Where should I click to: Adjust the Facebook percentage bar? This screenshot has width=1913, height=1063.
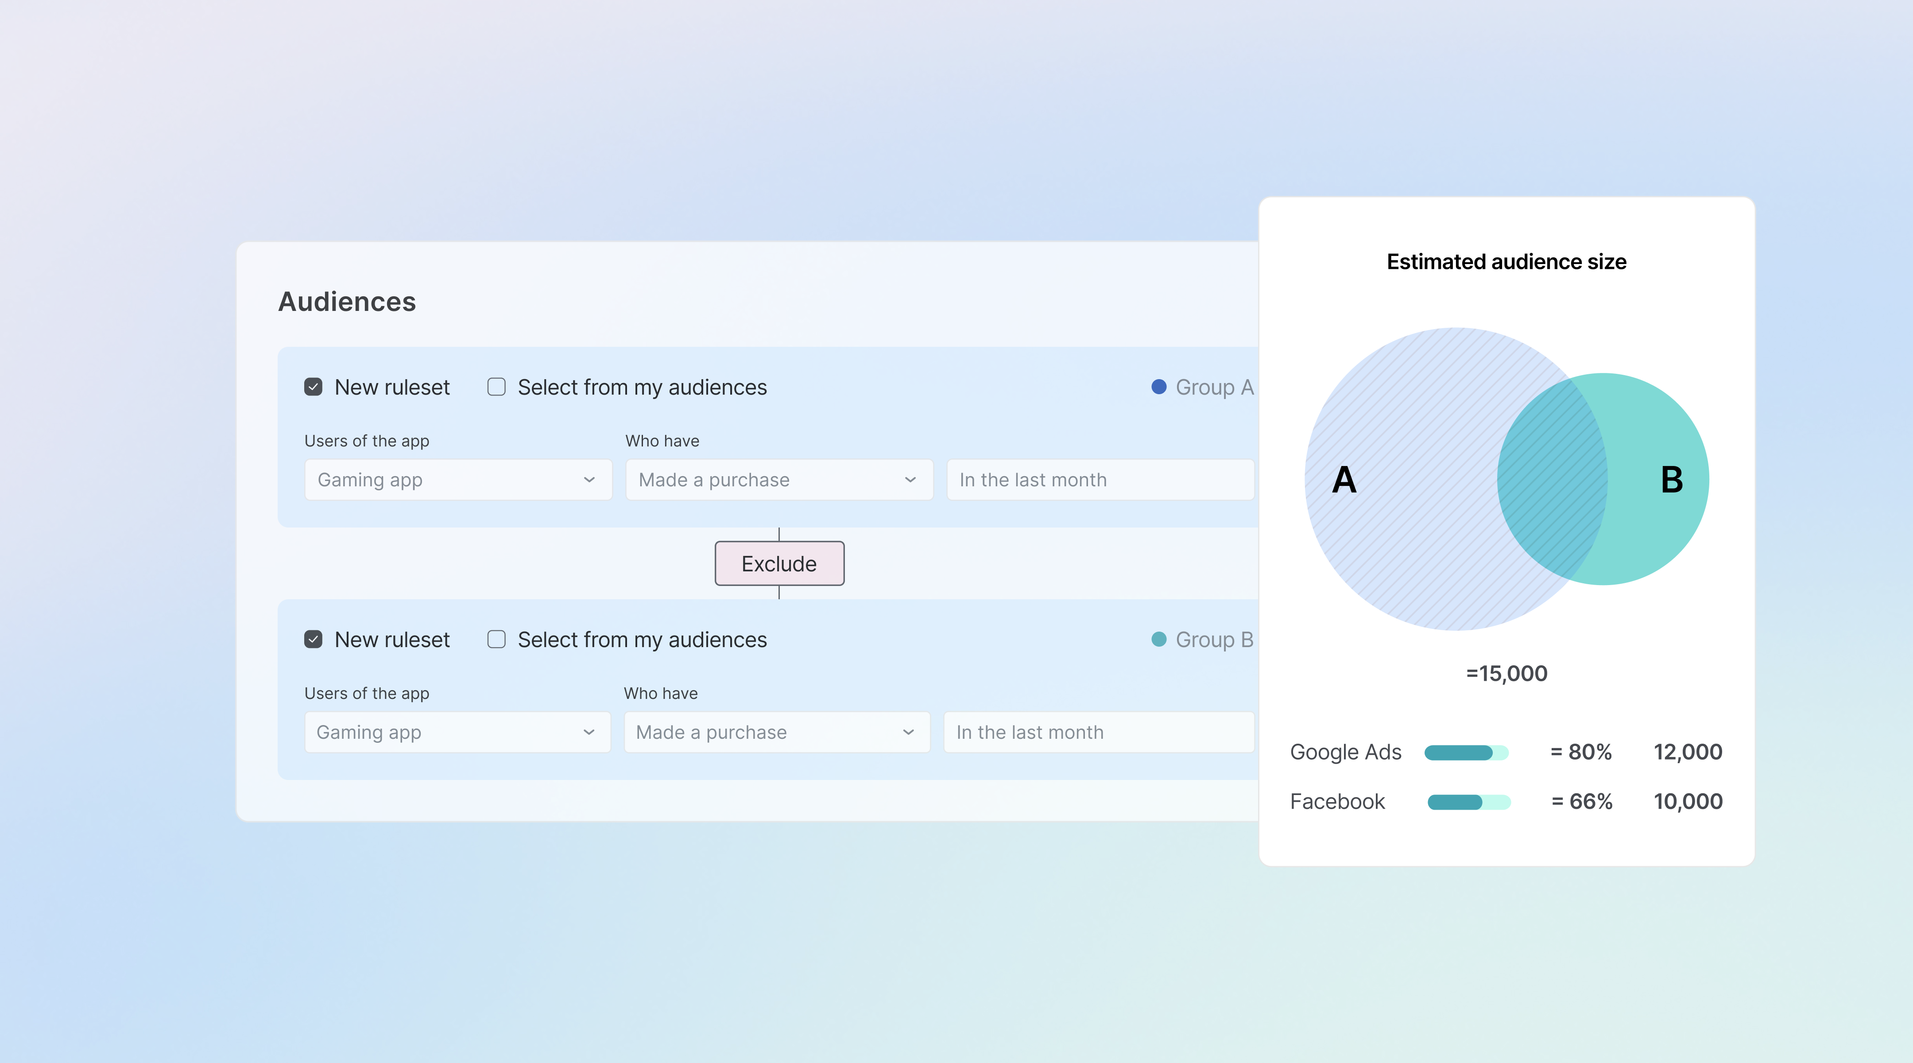coord(1467,801)
